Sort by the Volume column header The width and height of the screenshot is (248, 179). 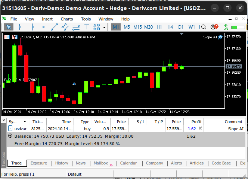(101, 122)
